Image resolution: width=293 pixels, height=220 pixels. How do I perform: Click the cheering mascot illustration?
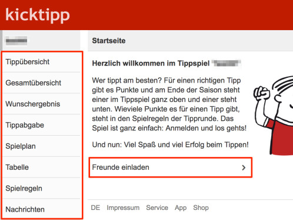pos(273,116)
